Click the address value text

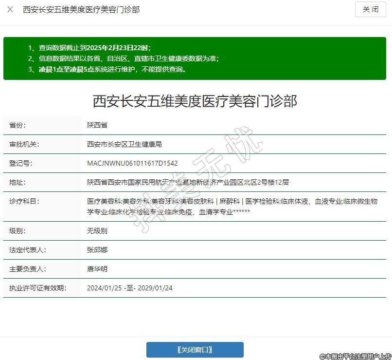tap(188, 182)
